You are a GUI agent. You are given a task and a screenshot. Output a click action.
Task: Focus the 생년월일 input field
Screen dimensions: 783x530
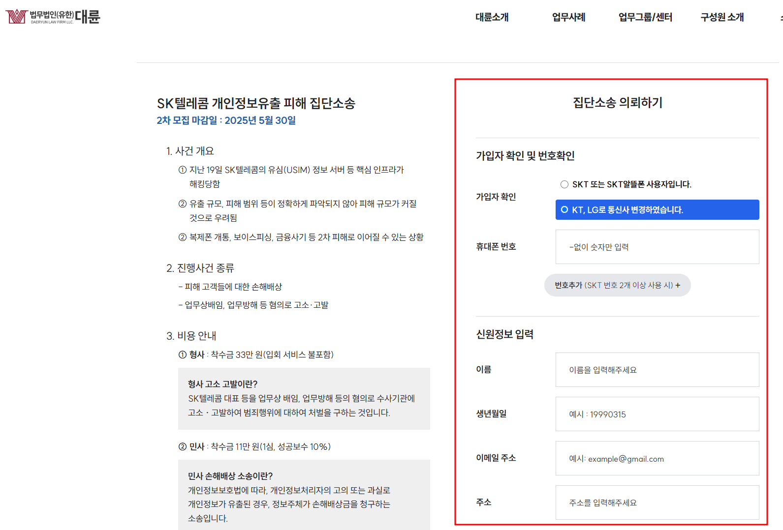[x=657, y=414]
